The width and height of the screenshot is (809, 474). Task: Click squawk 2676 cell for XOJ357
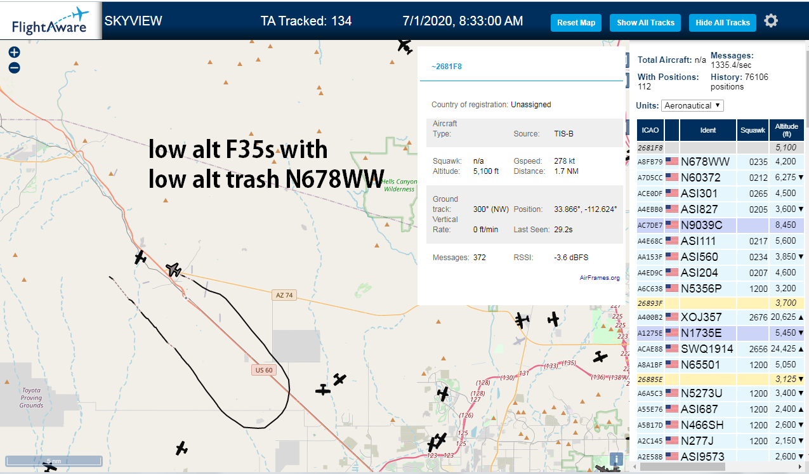click(753, 317)
